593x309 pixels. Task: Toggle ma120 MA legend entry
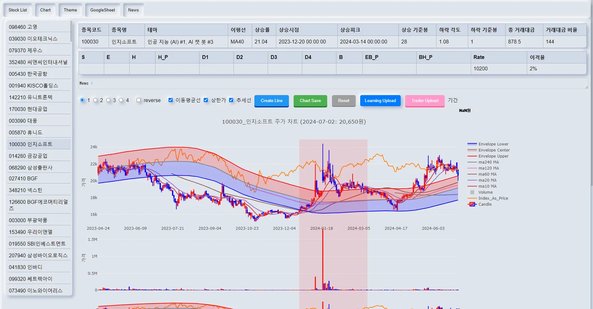pos(484,168)
